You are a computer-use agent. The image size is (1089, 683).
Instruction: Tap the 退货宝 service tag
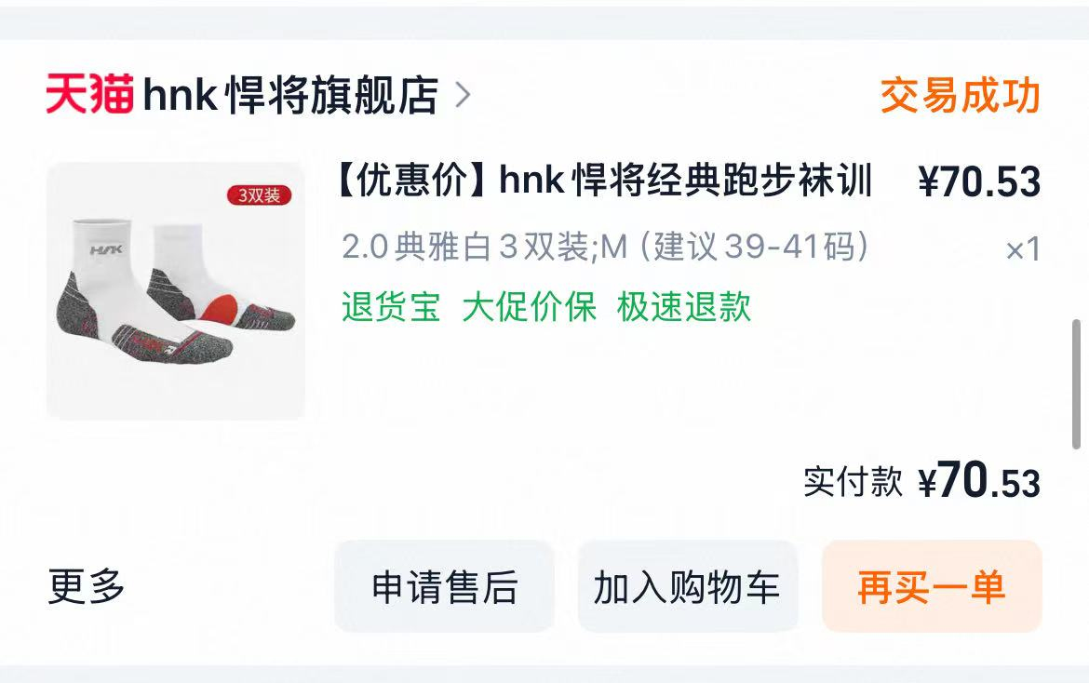(391, 307)
